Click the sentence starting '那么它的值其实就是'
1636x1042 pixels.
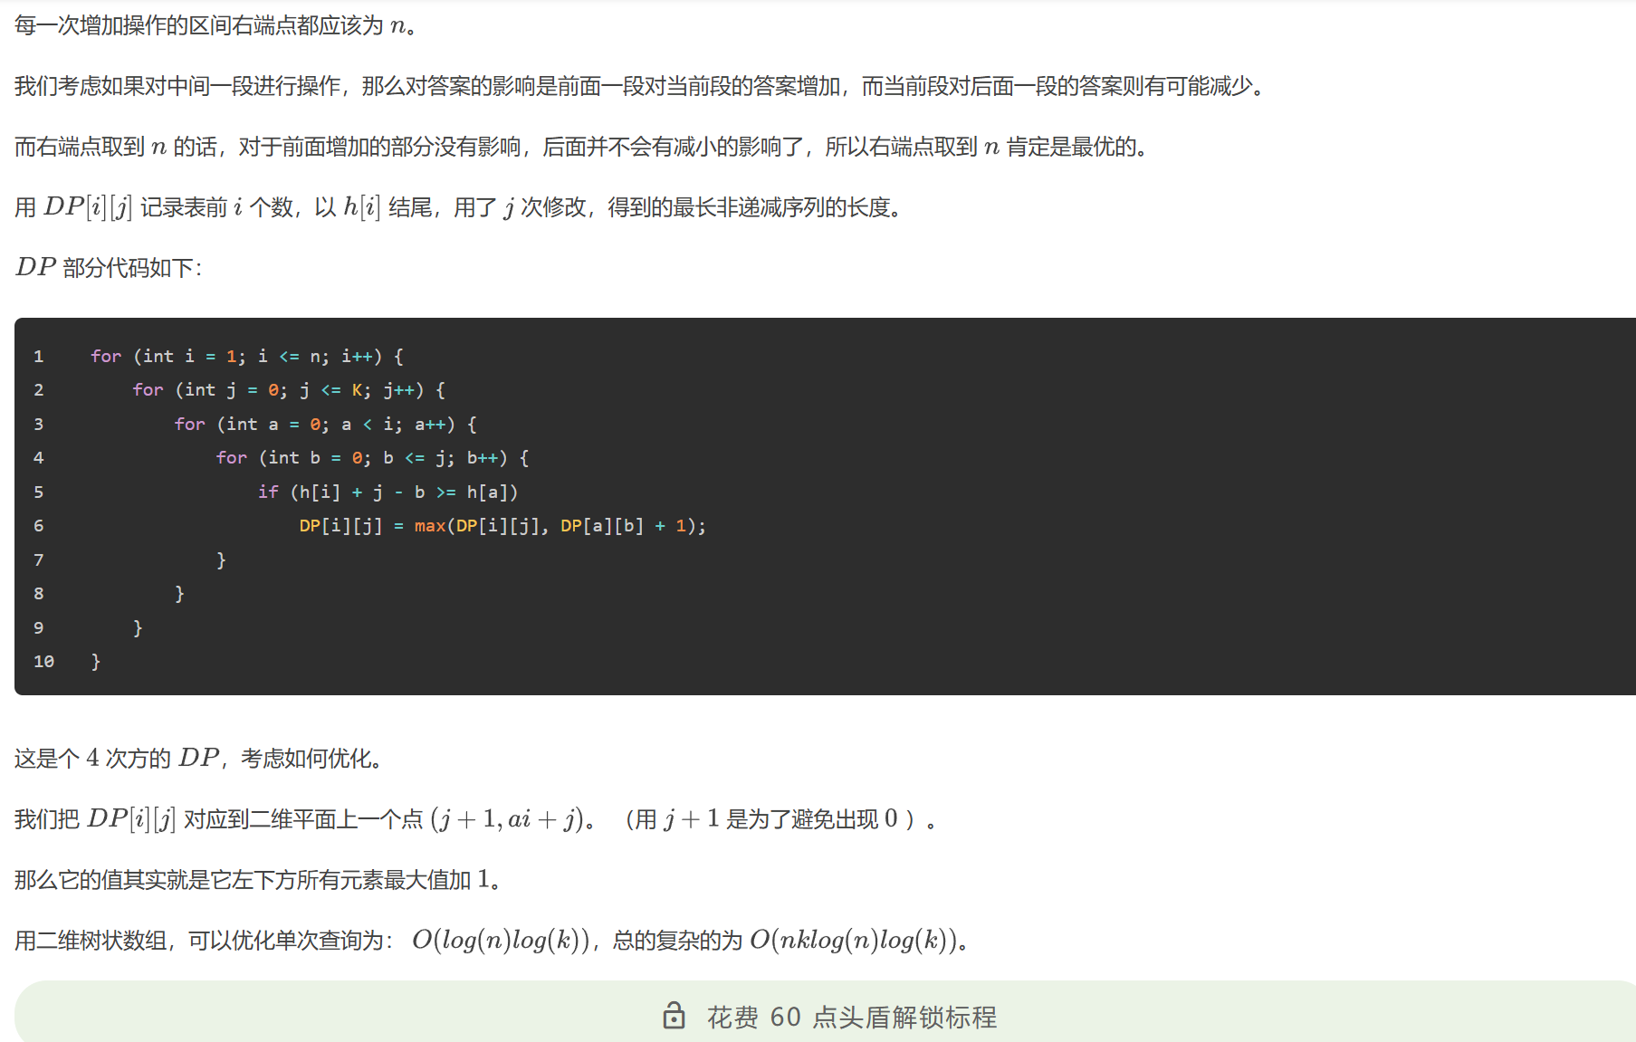[x=257, y=879]
